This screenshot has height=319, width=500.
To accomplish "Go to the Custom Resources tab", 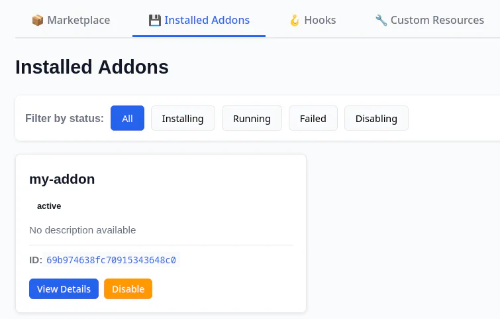I will (437, 20).
